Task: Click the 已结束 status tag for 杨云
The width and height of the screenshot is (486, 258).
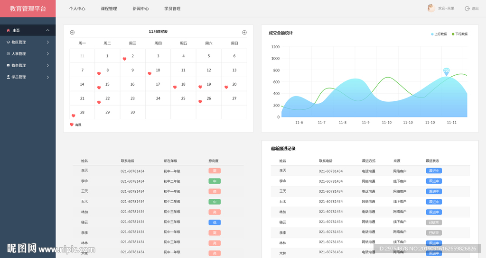Action: (434, 222)
